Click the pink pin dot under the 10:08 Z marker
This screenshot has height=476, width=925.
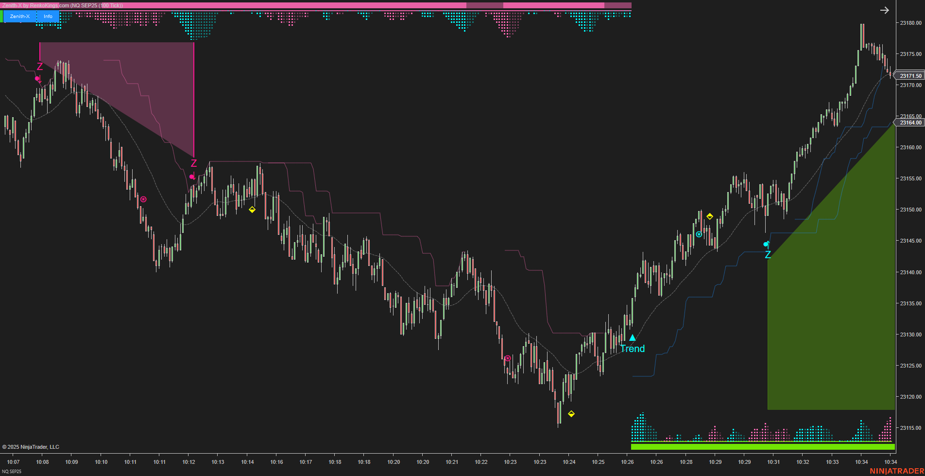[x=37, y=78]
